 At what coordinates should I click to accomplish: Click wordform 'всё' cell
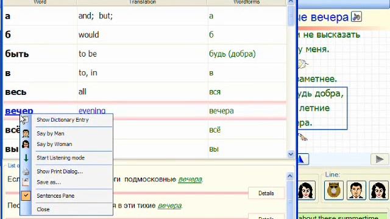pyautogui.click(x=215, y=130)
